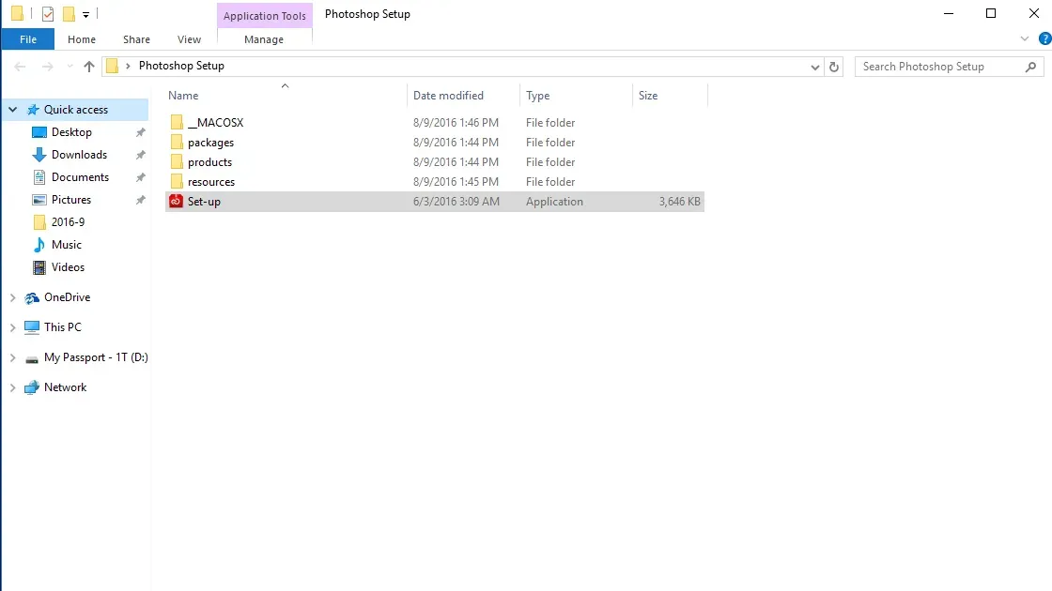Open Desktop in the navigation pane
Image resolution: width=1052 pixels, height=591 pixels.
[71, 132]
